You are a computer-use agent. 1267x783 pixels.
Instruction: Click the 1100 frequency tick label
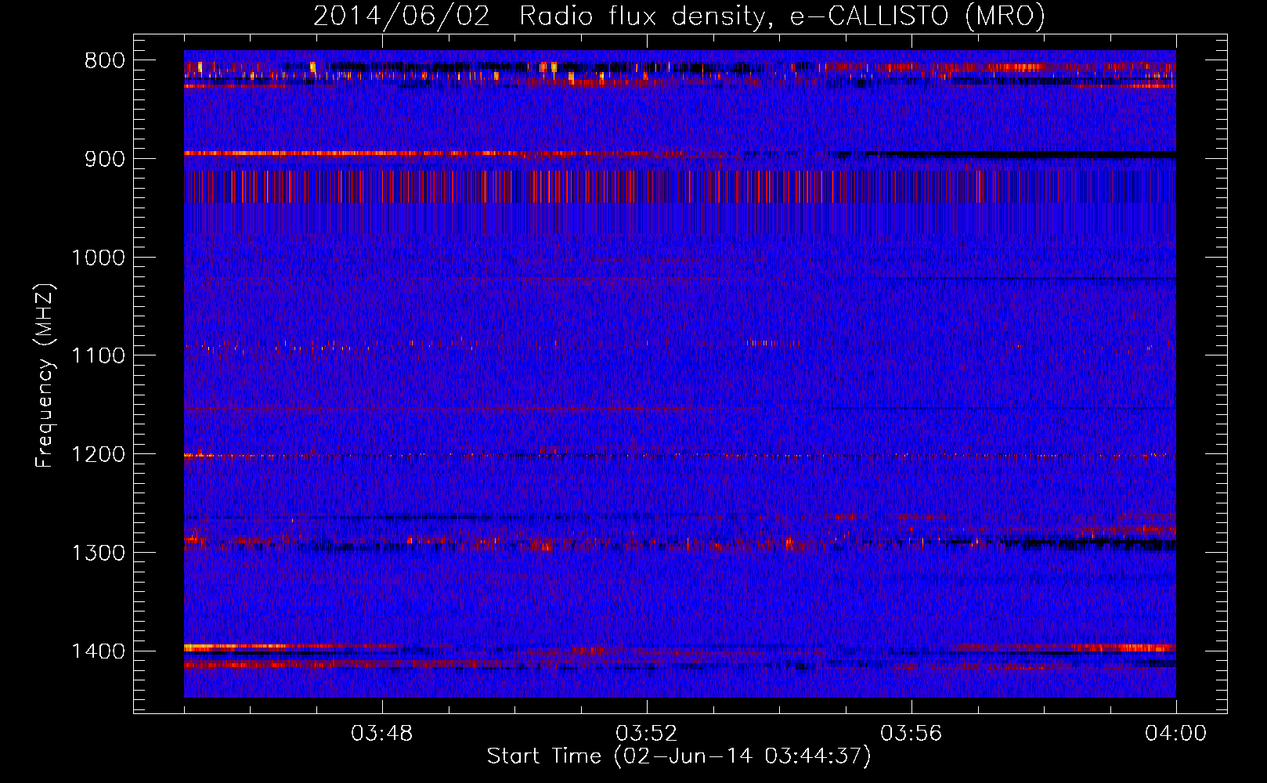coord(98,356)
